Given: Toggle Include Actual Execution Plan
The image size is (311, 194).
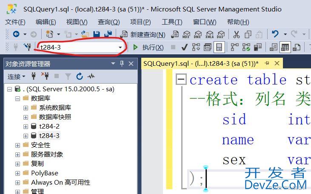Looking at the screenshot, I should click(235, 47).
